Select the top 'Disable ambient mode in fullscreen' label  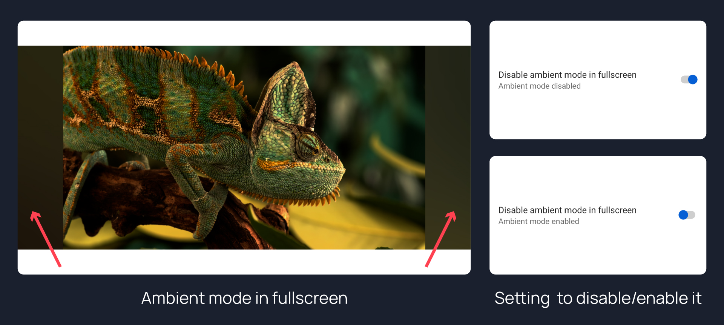[x=567, y=75]
